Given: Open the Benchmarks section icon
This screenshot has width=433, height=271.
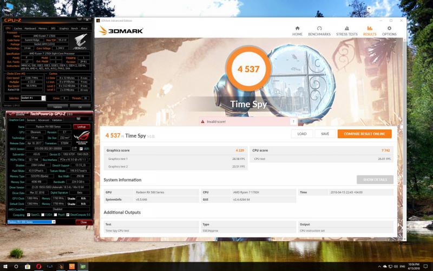Looking at the screenshot, I should coord(319,30).
